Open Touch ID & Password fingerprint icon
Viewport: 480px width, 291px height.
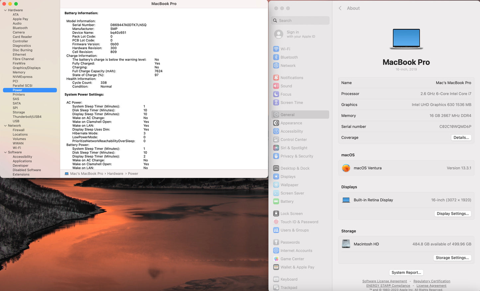click(x=276, y=222)
